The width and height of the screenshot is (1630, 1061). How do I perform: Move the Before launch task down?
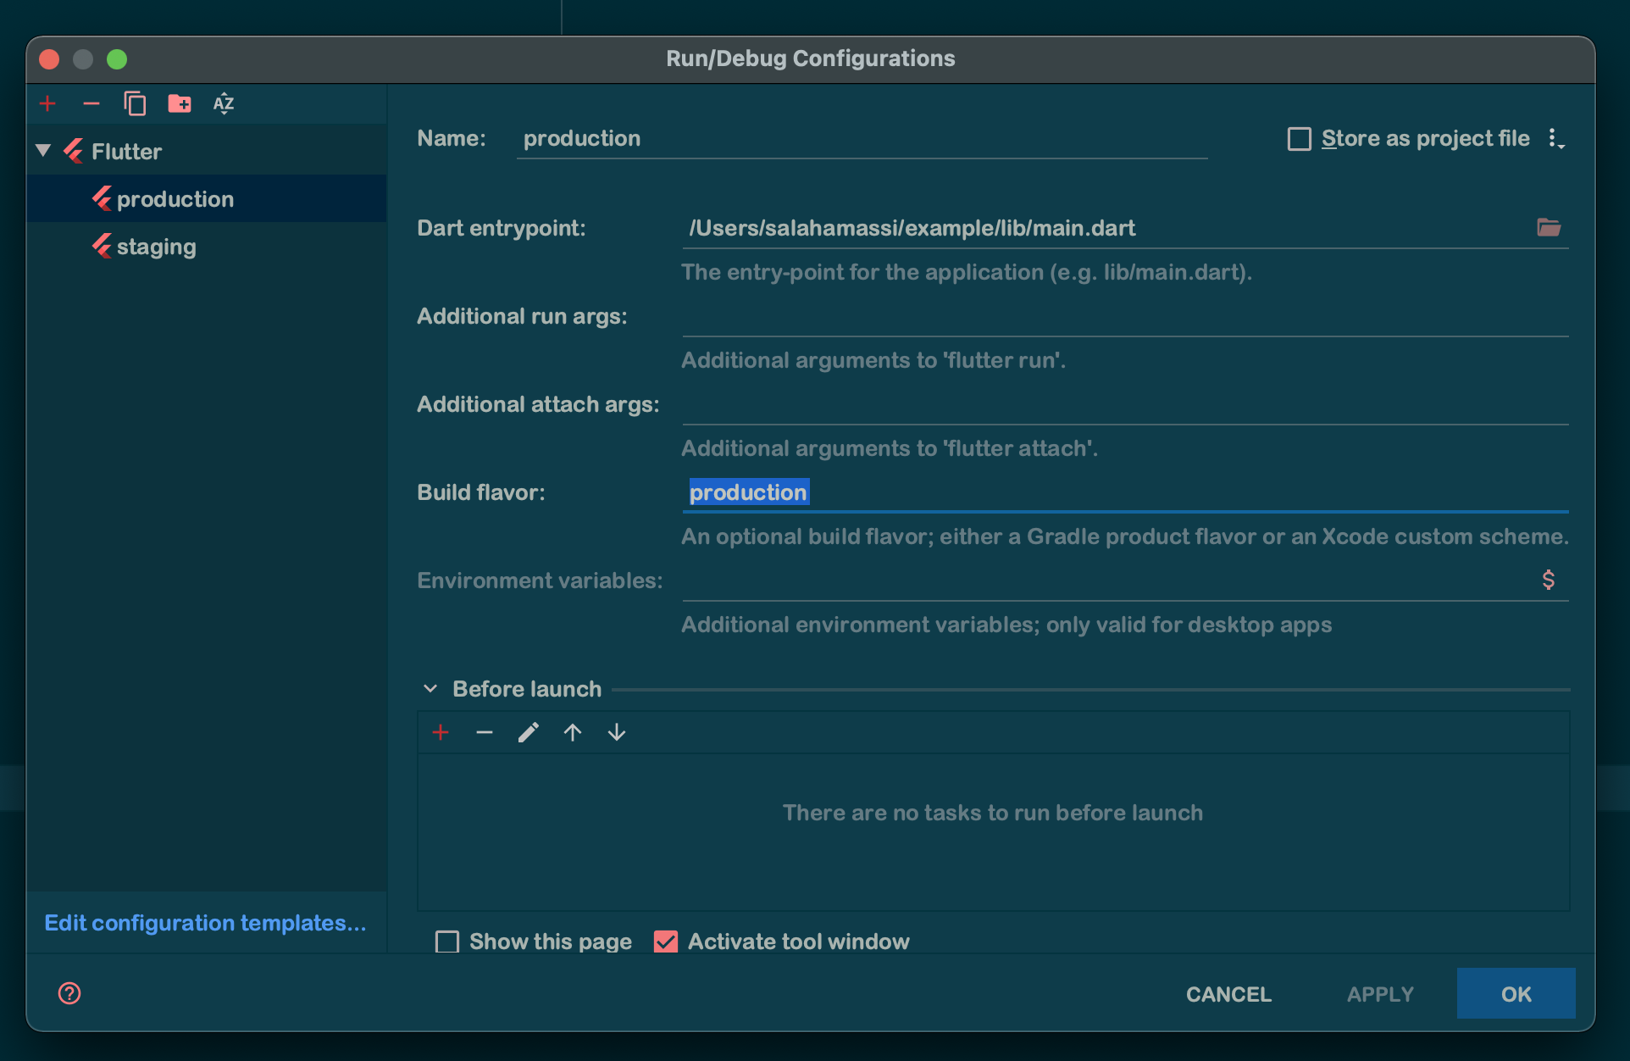point(617,732)
